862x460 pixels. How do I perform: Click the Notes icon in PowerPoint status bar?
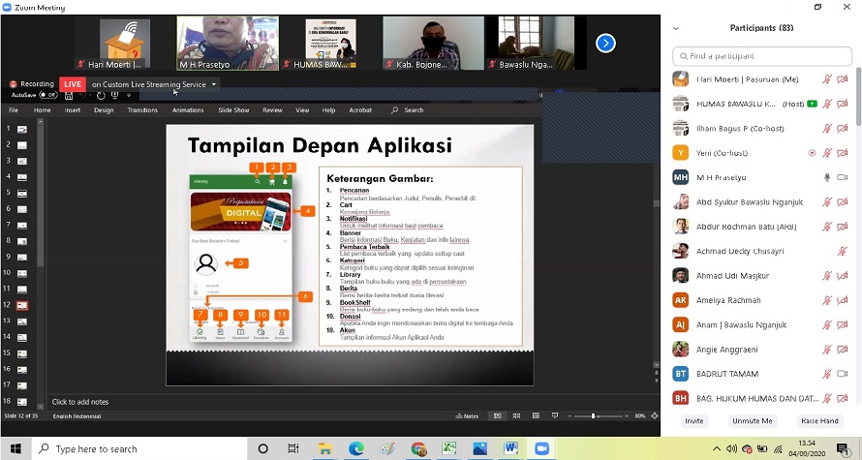click(x=466, y=415)
